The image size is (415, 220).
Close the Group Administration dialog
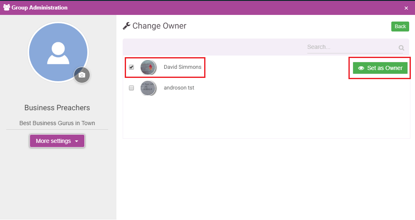click(406, 8)
